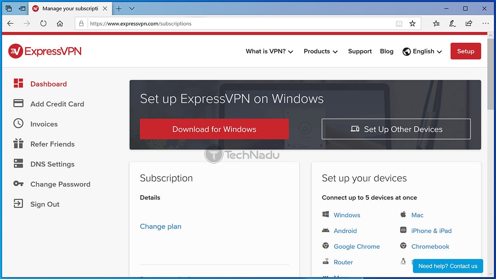496x279 pixels.
Task: Open reading view book icon in address bar
Action: pyautogui.click(x=399, y=24)
